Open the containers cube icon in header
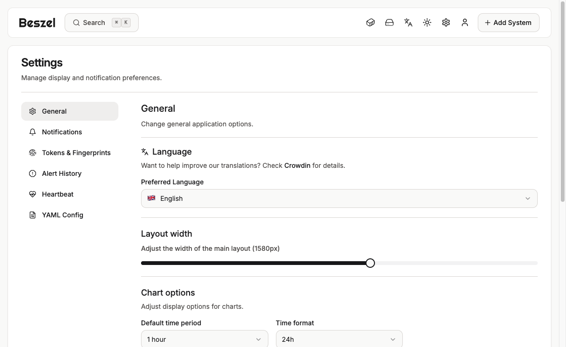Screen dimensions: 566x347 click(370, 23)
